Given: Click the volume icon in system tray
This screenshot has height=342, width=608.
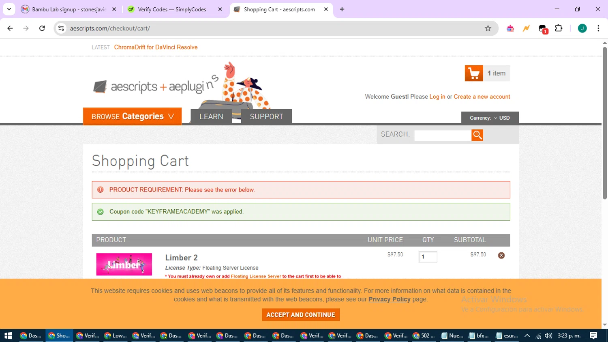Looking at the screenshot, I should click(548, 336).
